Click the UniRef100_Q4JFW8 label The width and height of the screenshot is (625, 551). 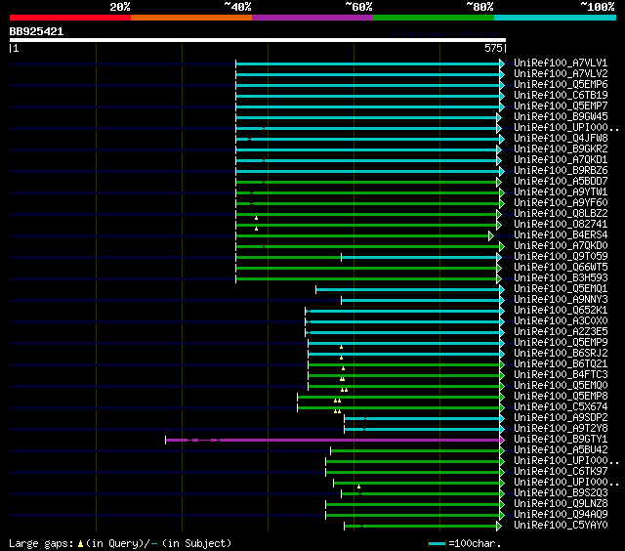(561, 139)
